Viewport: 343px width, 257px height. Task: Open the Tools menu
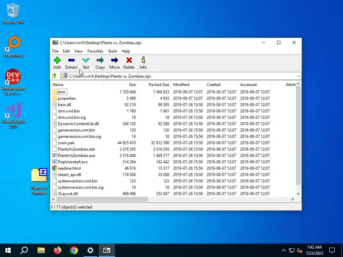tap(113, 51)
